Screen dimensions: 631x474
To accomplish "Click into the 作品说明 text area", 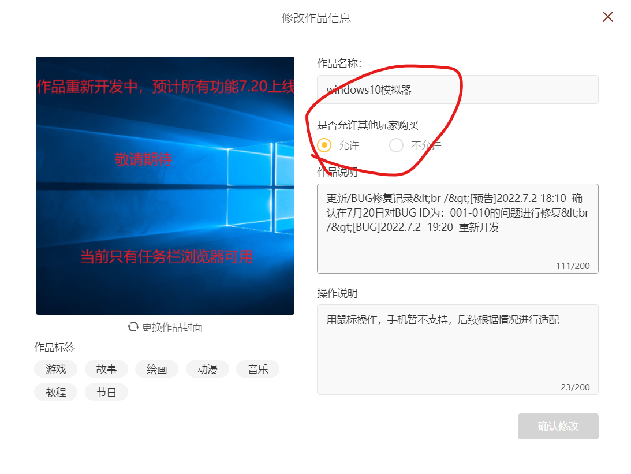I will pos(458,229).
